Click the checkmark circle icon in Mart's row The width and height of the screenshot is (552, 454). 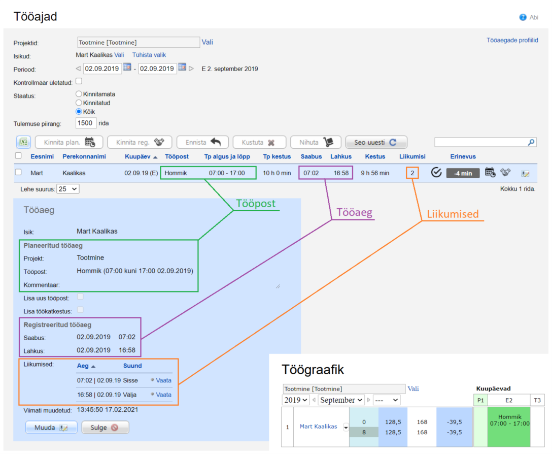(x=436, y=173)
